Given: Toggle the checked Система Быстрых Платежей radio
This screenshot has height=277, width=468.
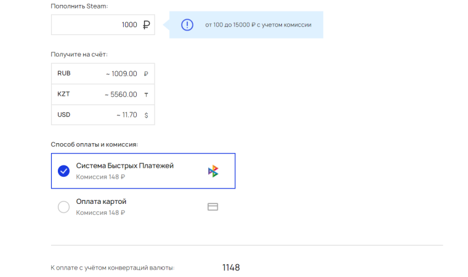Looking at the screenshot, I should click(x=63, y=171).
